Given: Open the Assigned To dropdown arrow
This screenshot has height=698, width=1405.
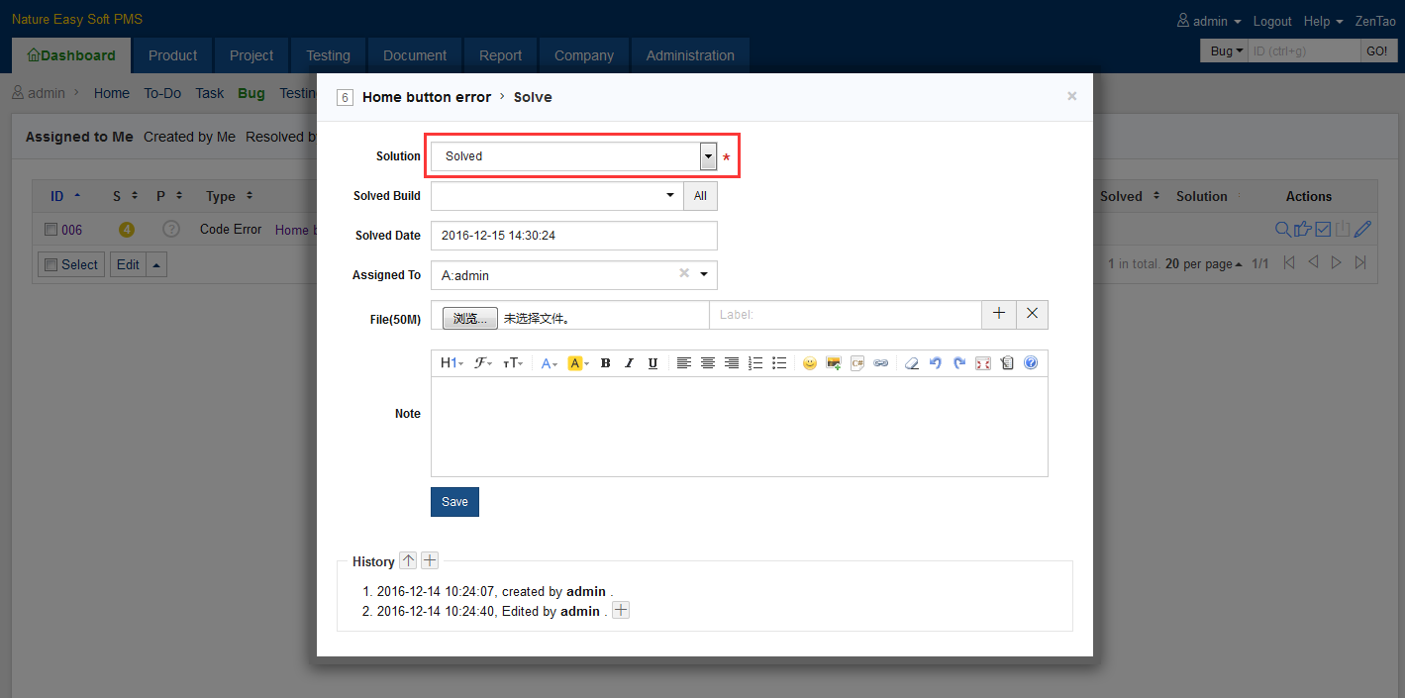Looking at the screenshot, I should point(704,275).
